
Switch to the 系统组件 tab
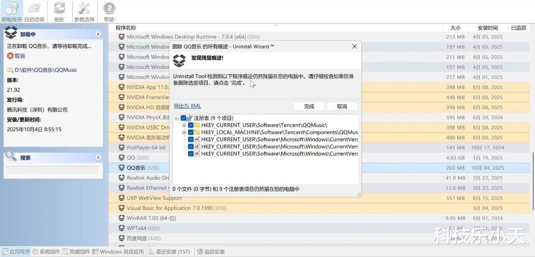pos(46,252)
